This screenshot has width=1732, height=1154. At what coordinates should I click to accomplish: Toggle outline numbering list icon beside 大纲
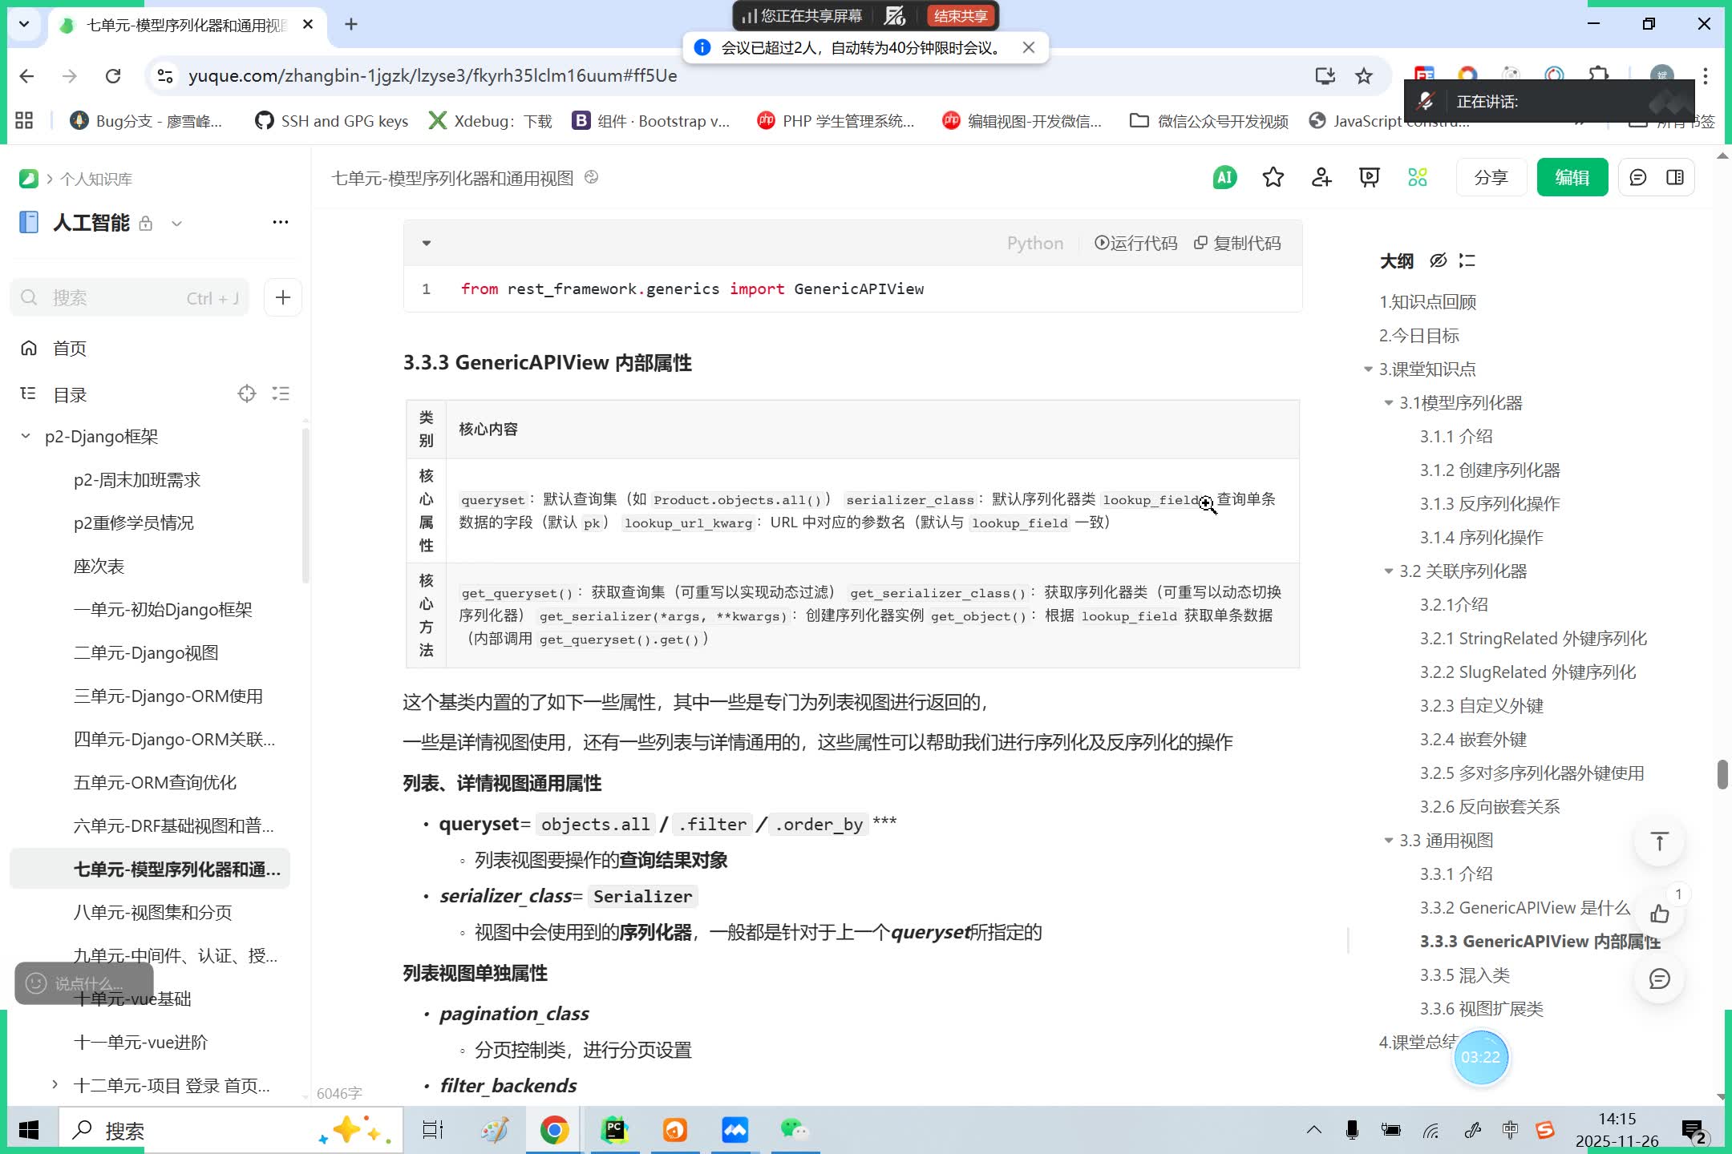pyautogui.click(x=1467, y=260)
